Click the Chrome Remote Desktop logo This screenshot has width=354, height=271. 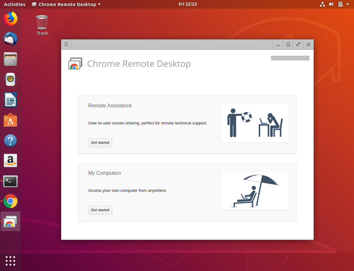[75, 64]
